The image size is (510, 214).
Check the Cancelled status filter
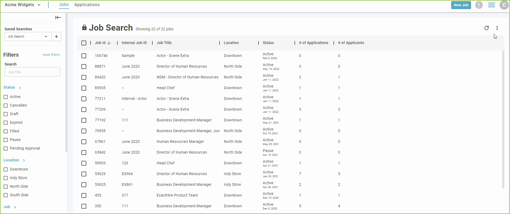[x=6, y=106]
